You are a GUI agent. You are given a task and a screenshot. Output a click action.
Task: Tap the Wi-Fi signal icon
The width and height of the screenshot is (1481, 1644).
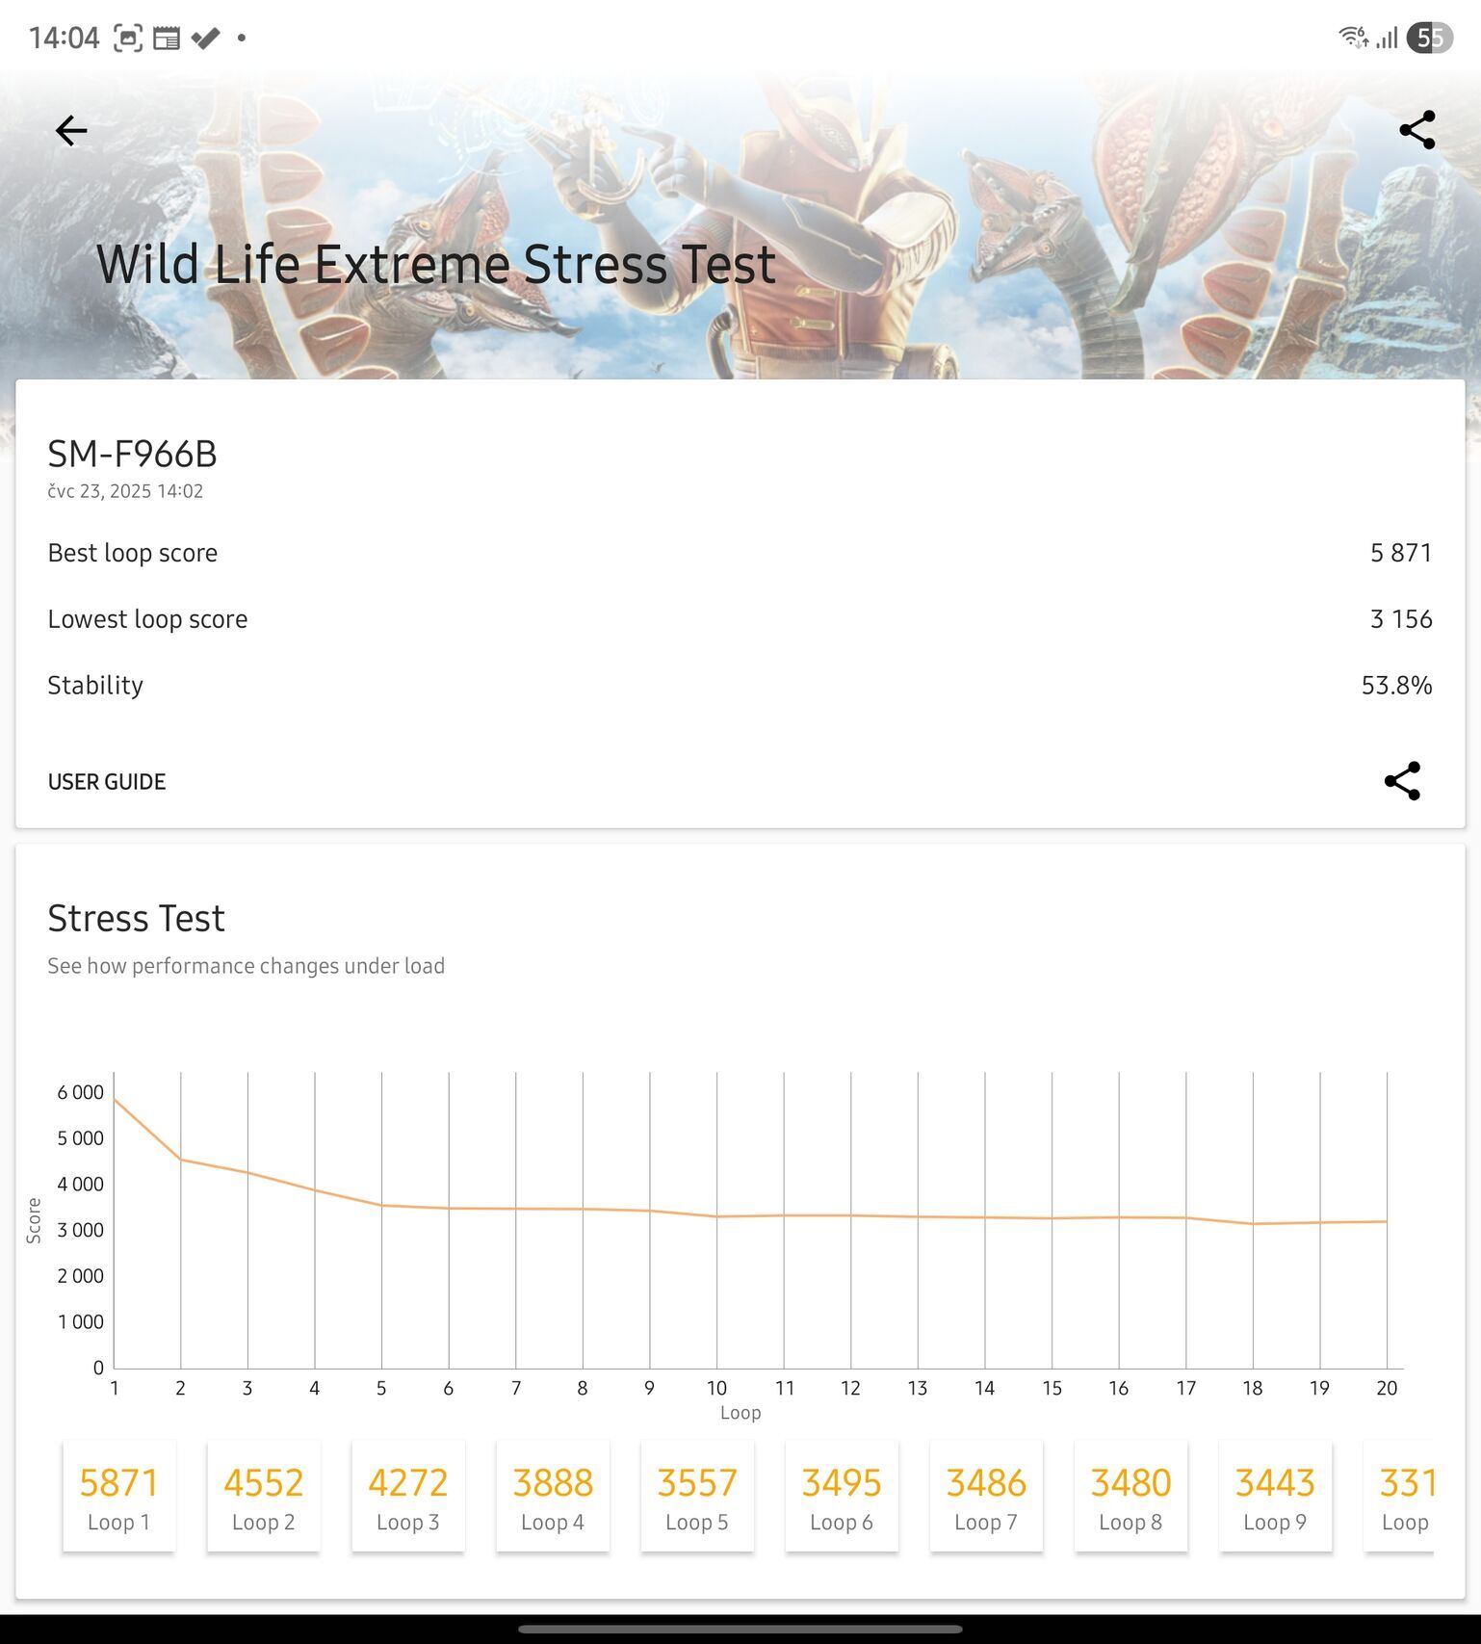click(x=1353, y=38)
